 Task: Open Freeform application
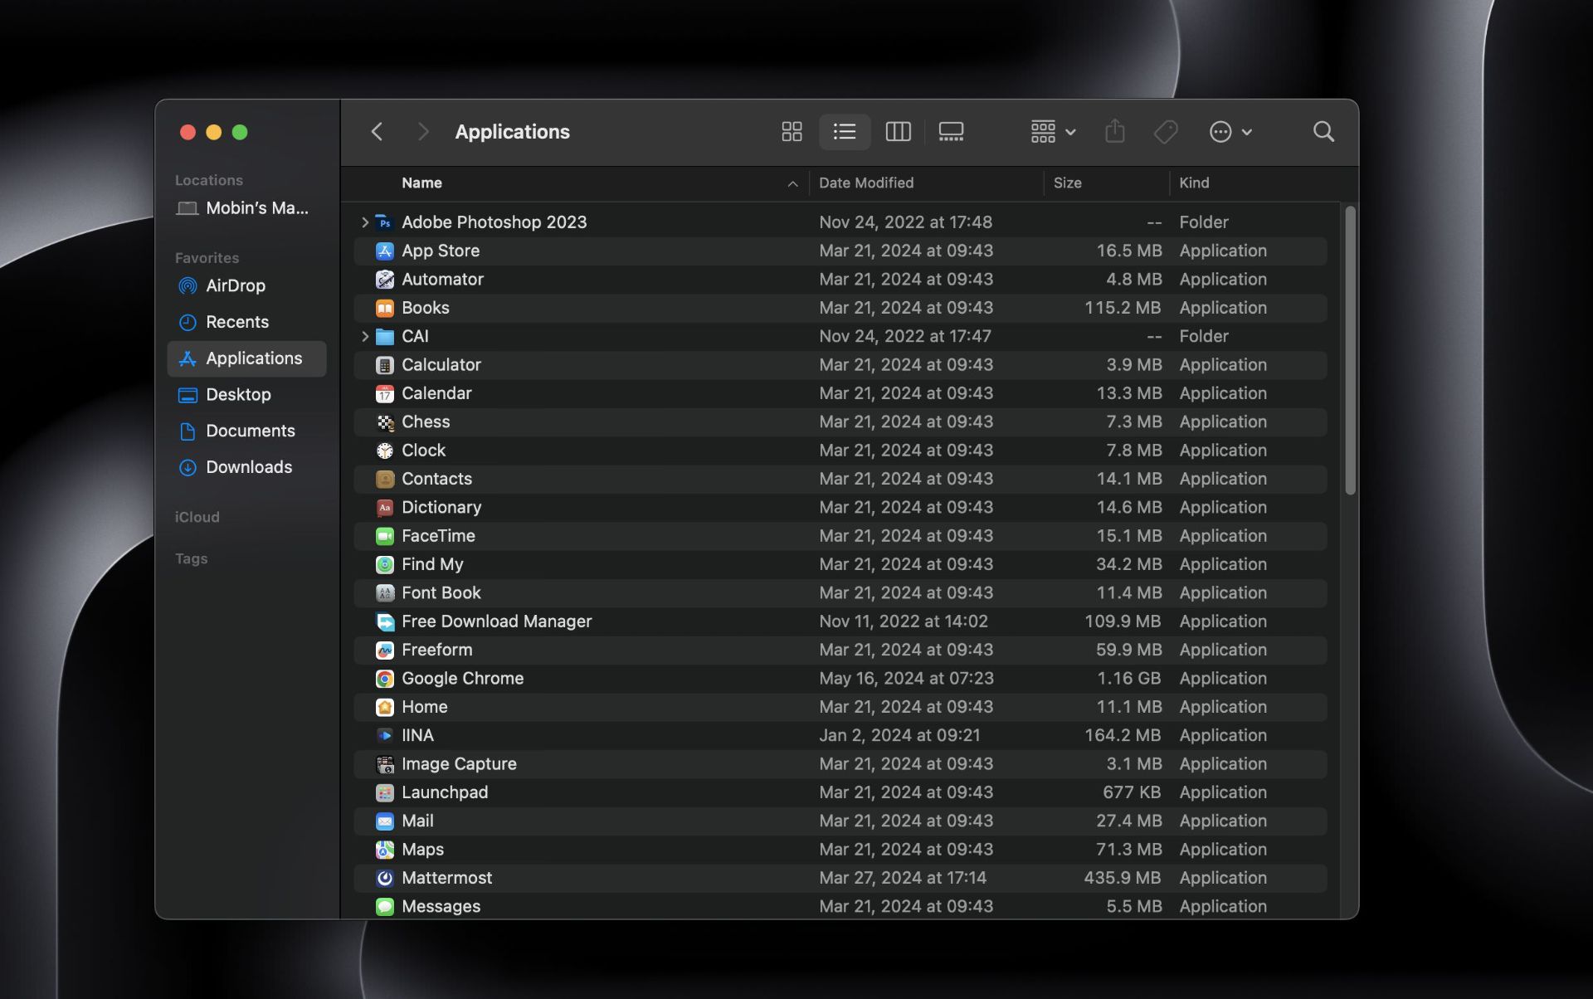pos(436,649)
